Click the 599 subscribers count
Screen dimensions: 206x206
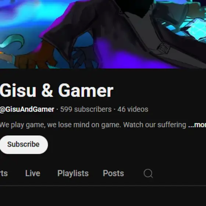(86, 109)
